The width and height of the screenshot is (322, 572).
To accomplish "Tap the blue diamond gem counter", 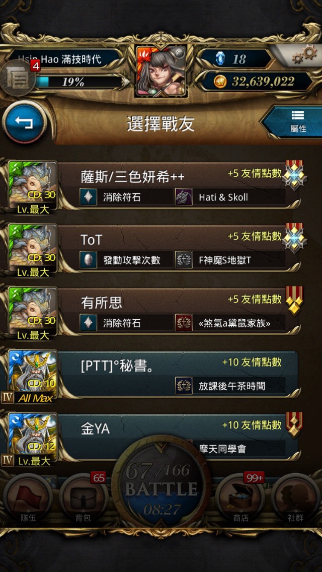I will (x=221, y=59).
